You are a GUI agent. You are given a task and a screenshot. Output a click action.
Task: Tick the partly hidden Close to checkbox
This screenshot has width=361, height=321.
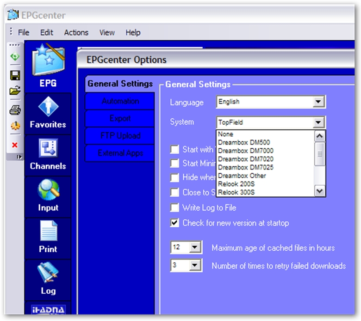tap(174, 192)
